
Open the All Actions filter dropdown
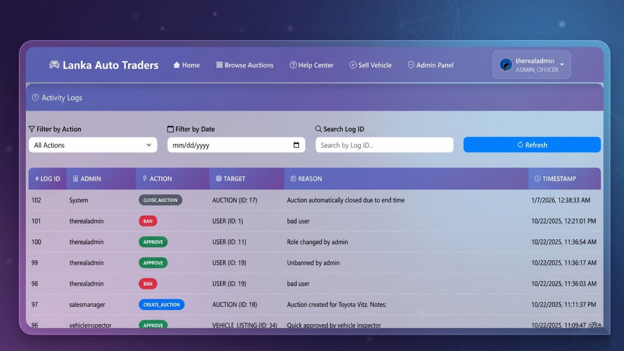[x=93, y=145]
